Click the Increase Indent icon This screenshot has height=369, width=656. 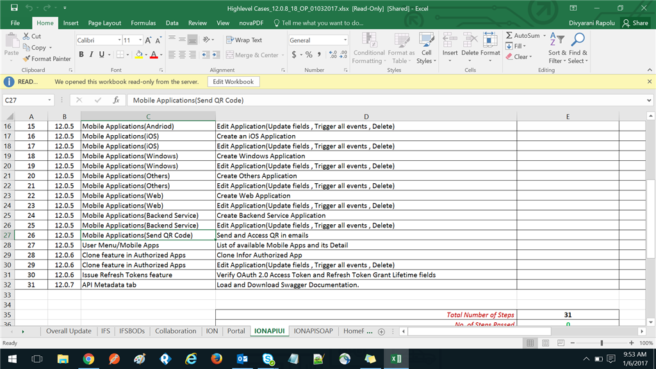tap(217, 54)
